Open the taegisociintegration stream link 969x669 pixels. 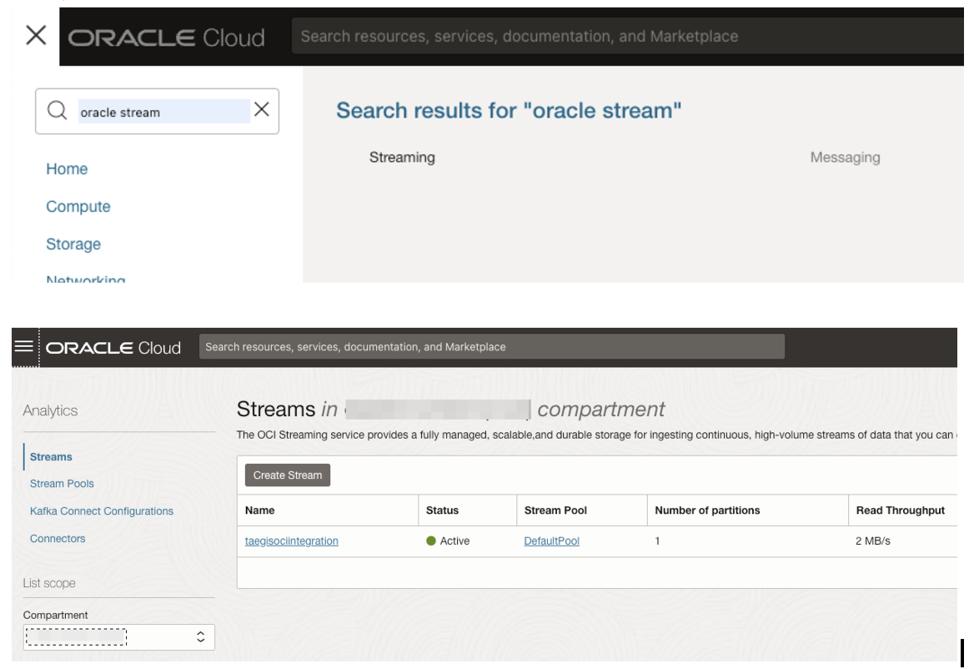(x=291, y=541)
